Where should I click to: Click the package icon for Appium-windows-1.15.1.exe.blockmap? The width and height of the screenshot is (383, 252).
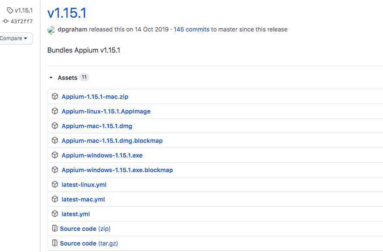pyautogui.click(x=55, y=170)
